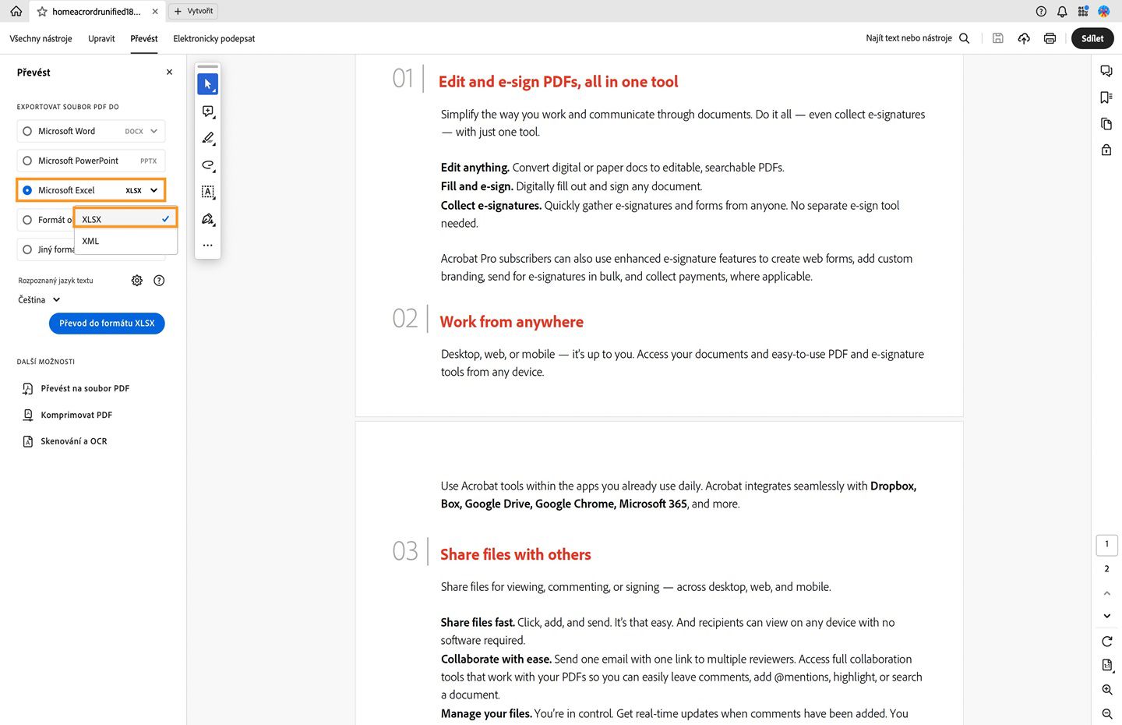1122x725 pixels.
Task: Zoom in on the document
Action: pyautogui.click(x=1106, y=690)
